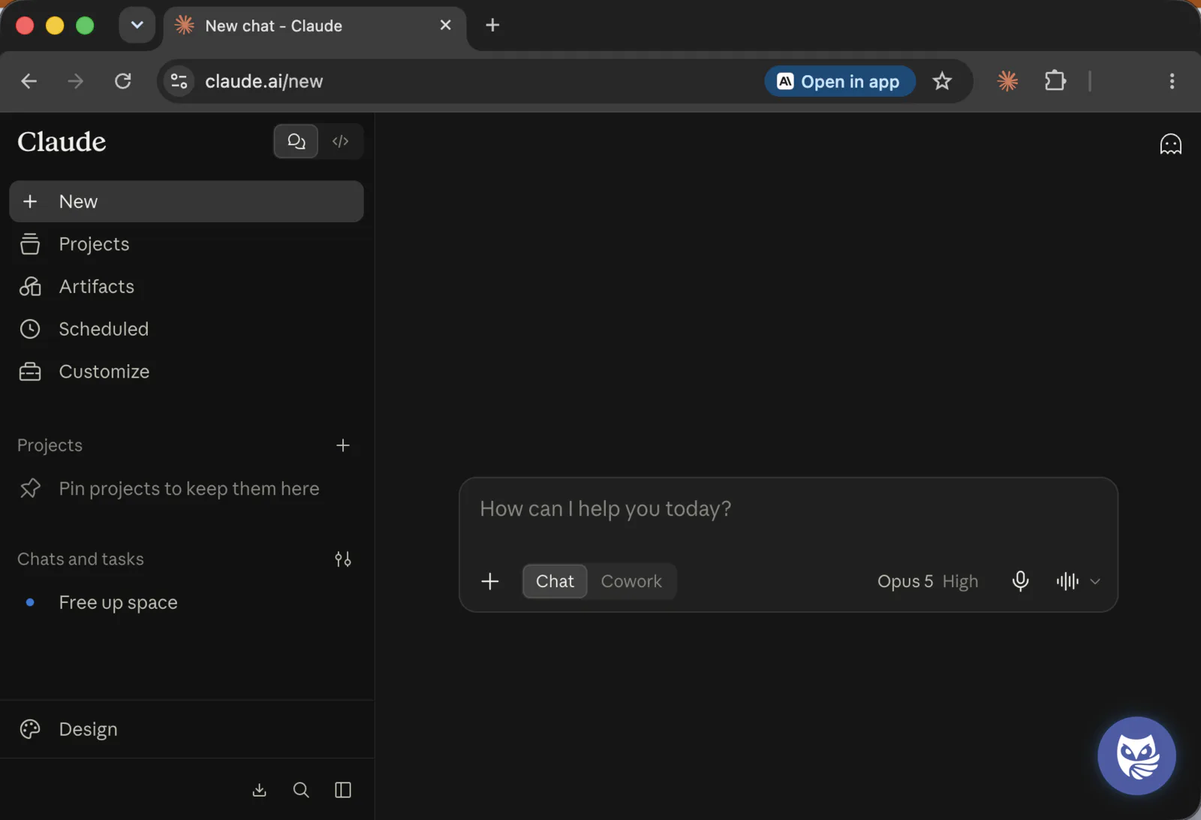
Task: Click the site information icon in address bar
Action: point(179,81)
